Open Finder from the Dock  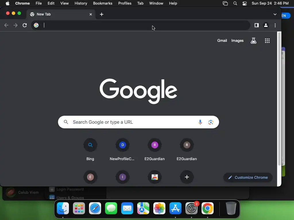(63, 208)
